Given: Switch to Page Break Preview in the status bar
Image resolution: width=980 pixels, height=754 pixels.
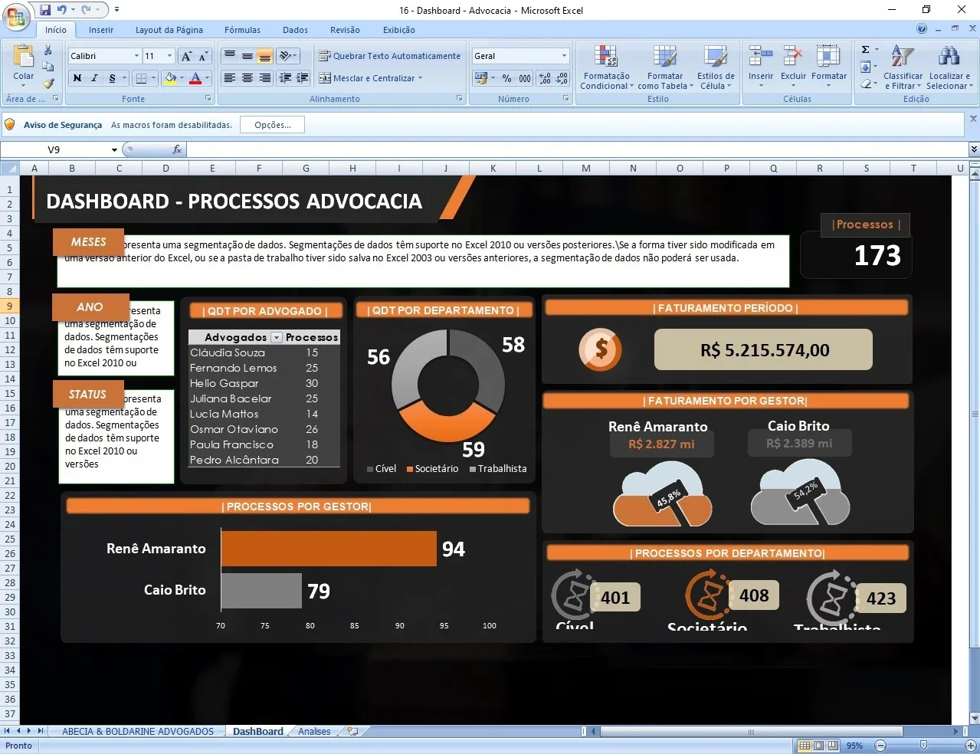Looking at the screenshot, I should [832, 746].
